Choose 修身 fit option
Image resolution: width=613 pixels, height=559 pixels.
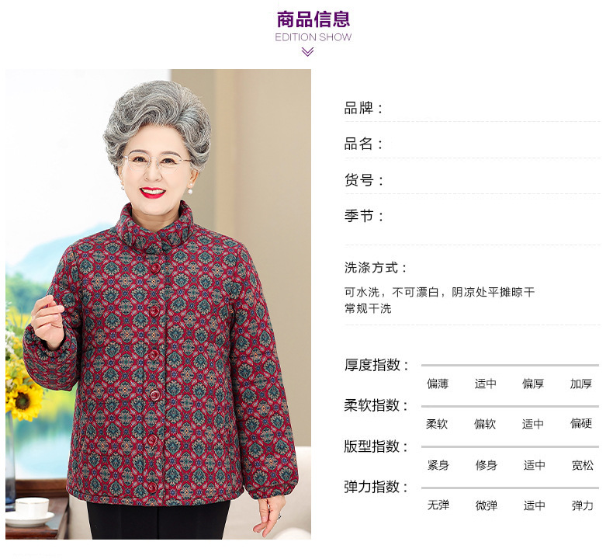(x=487, y=465)
